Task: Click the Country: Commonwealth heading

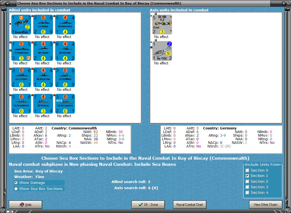Action: pyautogui.click(x=74, y=128)
